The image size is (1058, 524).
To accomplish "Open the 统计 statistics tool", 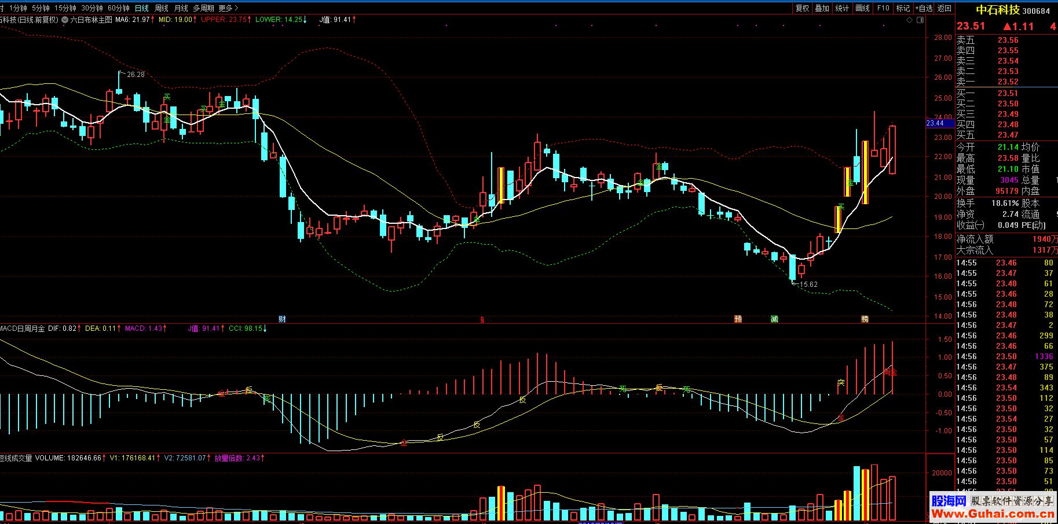I will tap(843, 8).
